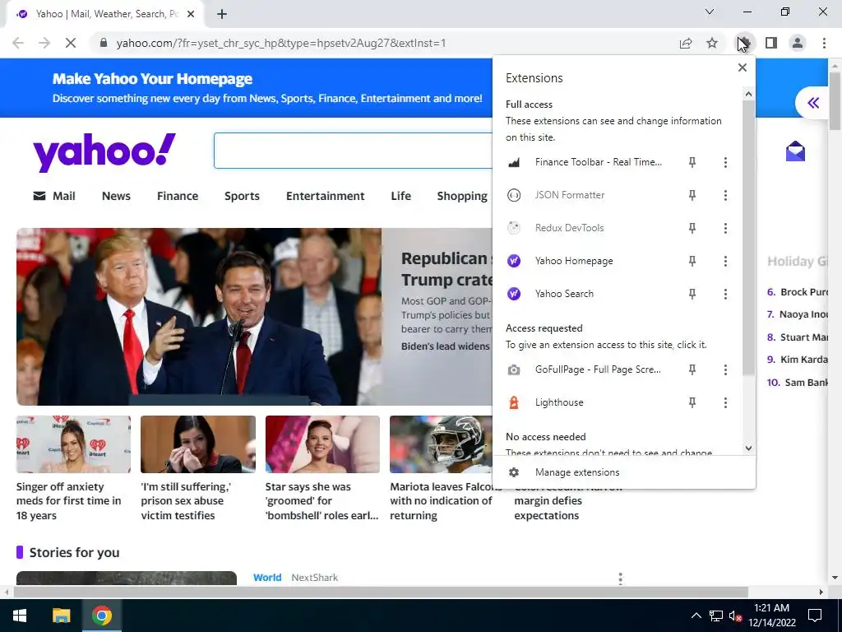
Task: Click the site lock security icon
Action: pyautogui.click(x=104, y=43)
